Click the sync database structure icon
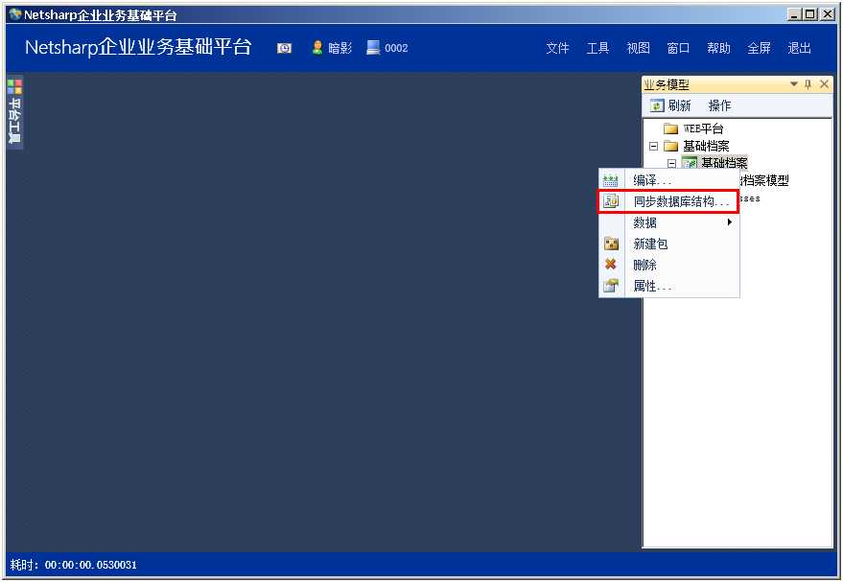Image resolution: width=843 pixels, height=582 pixels. click(x=611, y=201)
